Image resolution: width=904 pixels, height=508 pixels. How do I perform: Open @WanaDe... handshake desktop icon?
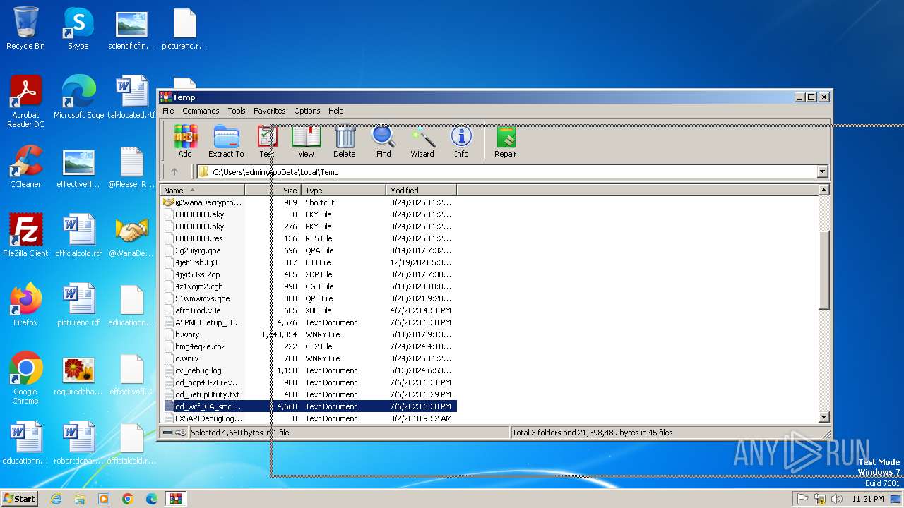click(x=131, y=236)
